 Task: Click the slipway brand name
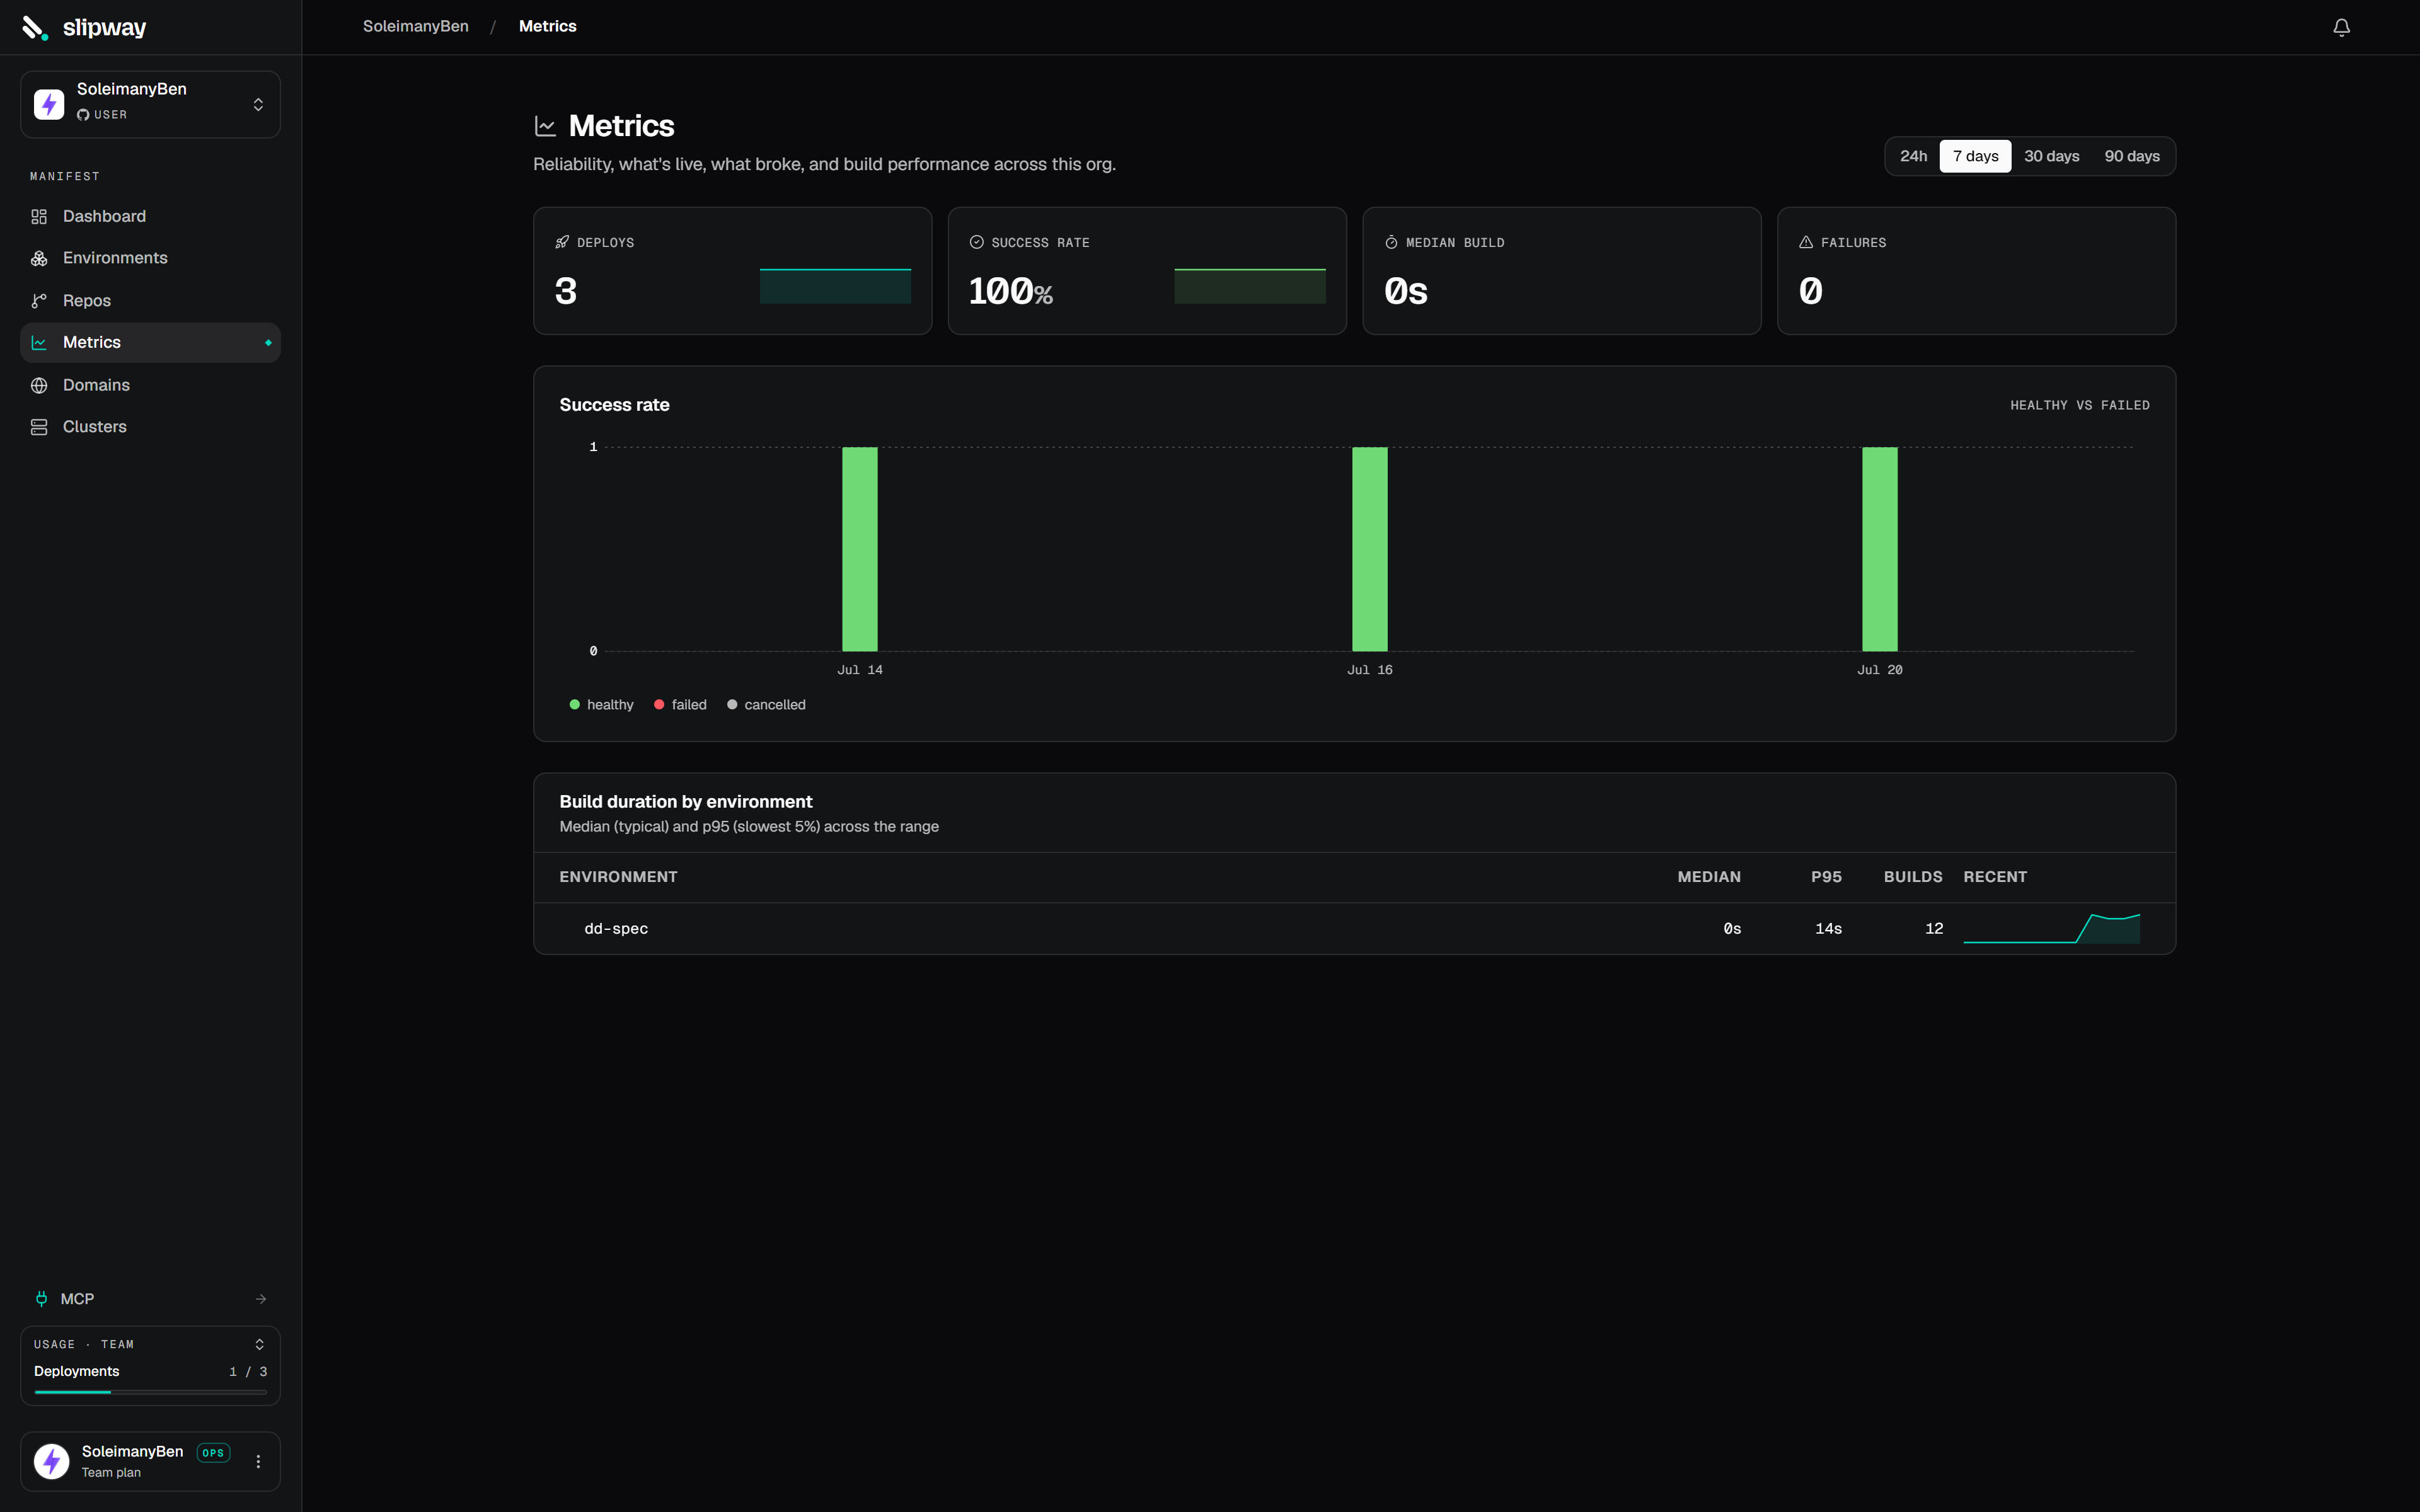[x=104, y=28]
